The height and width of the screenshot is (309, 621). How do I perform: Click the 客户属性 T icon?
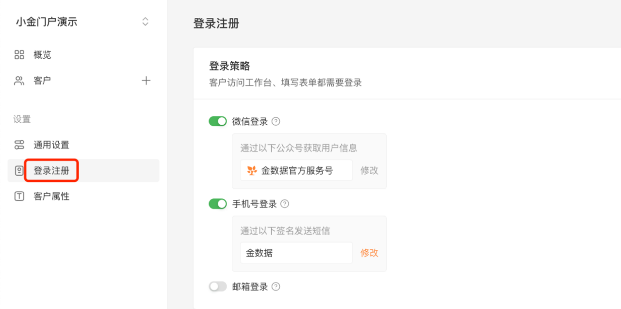(19, 196)
